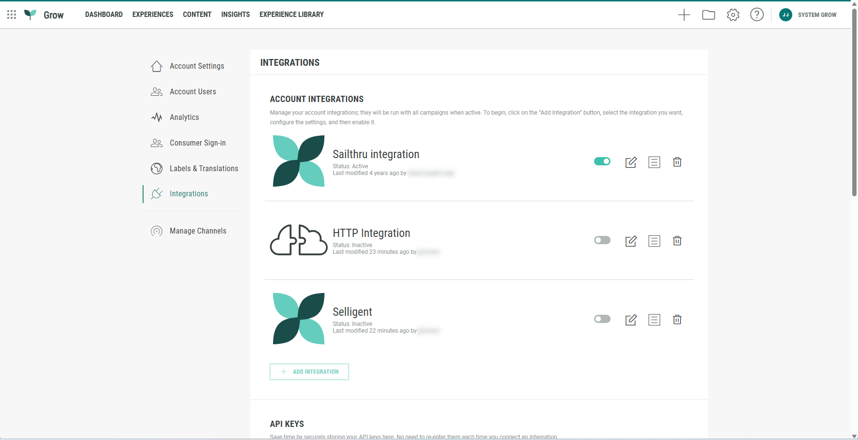Enable the HTTP Integration toggle
The height and width of the screenshot is (440, 858).
602,240
